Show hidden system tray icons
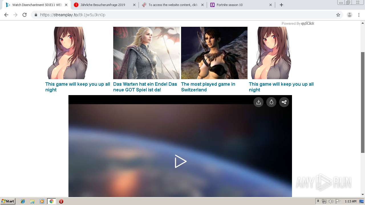 [318, 201]
